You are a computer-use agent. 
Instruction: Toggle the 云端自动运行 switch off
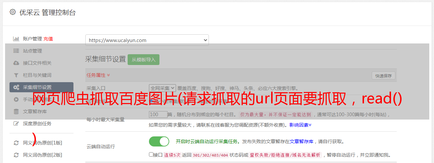coord(159,141)
